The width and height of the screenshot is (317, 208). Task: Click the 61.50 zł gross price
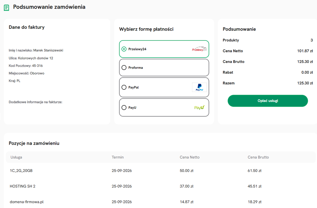(255, 171)
